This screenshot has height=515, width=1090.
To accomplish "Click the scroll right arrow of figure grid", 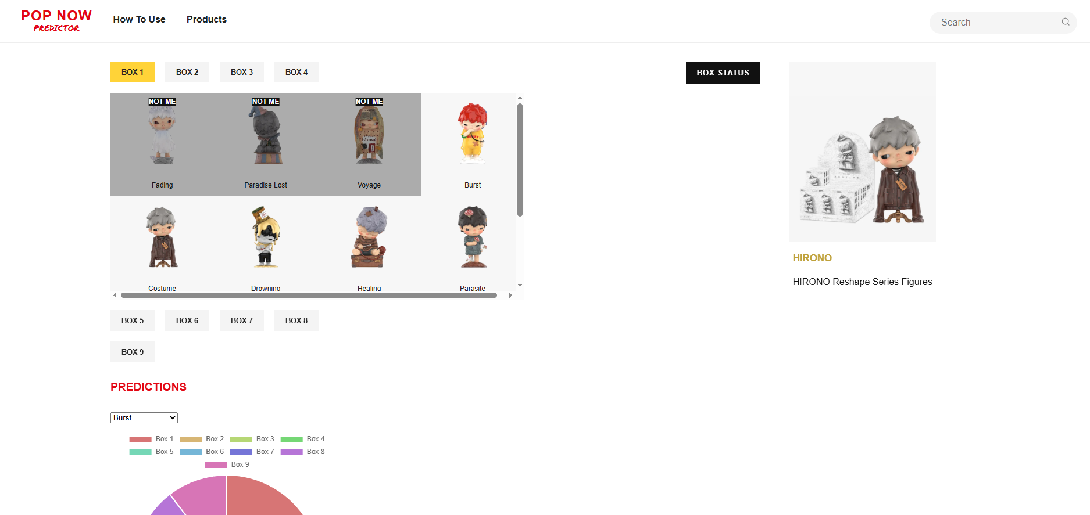I will pos(510,295).
